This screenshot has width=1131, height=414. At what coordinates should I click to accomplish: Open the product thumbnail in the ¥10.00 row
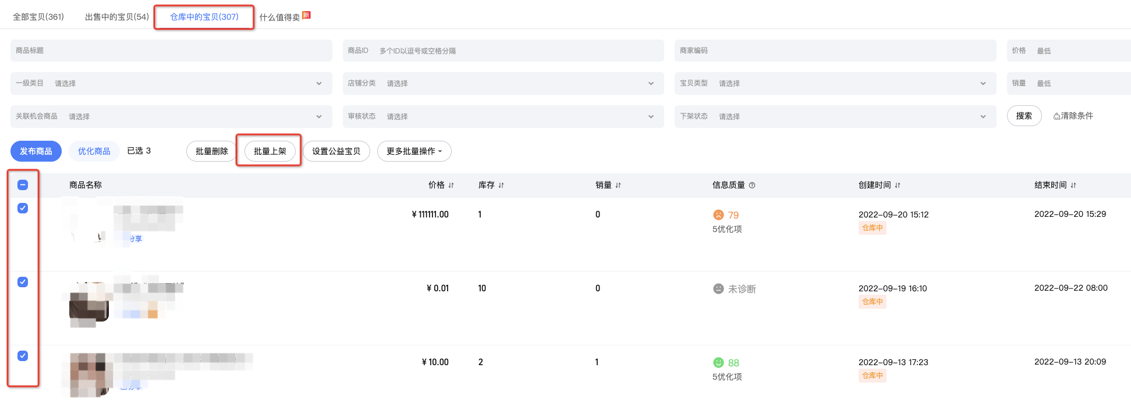(89, 375)
